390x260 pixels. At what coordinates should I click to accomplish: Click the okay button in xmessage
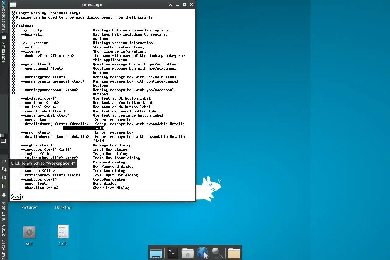click(x=16, y=197)
